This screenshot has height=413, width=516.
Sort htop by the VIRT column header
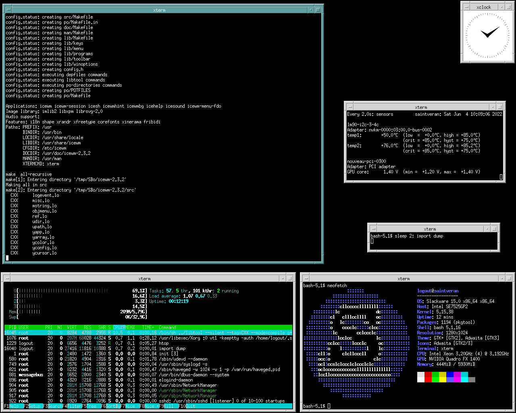[x=72, y=327]
